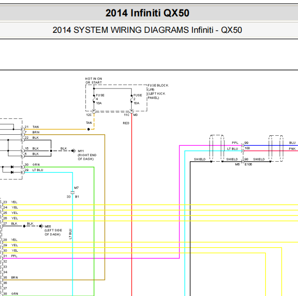Click pin number '33' beside B1
This screenshot has height=296, width=298.
69,197
